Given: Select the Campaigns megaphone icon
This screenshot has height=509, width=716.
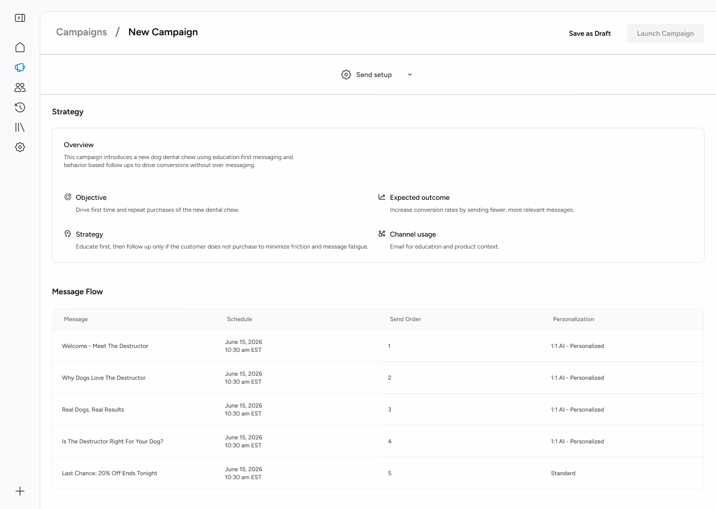Looking at the screenshot, I should 20,67.
